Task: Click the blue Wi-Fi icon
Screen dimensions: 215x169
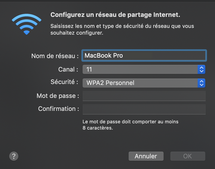Action: pos(27,24)
